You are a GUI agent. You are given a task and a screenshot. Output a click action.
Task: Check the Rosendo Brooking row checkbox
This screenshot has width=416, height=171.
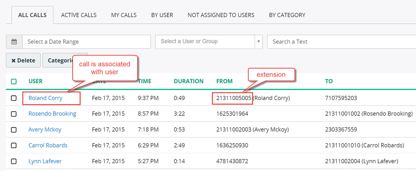[x=14, y=114]
